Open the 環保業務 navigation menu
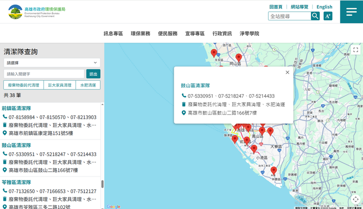This screenshot has width=363, height=209. click(x=140, y=33)
